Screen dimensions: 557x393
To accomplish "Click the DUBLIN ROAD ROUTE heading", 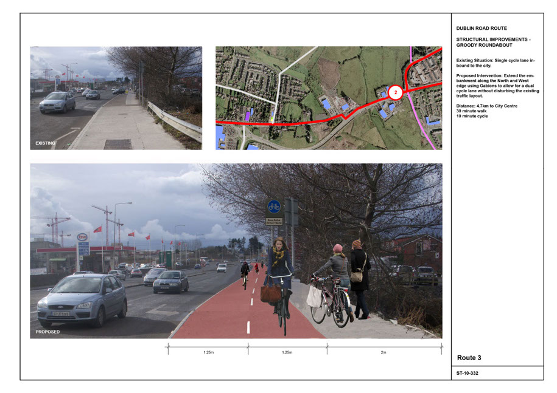I will point(481,29).
